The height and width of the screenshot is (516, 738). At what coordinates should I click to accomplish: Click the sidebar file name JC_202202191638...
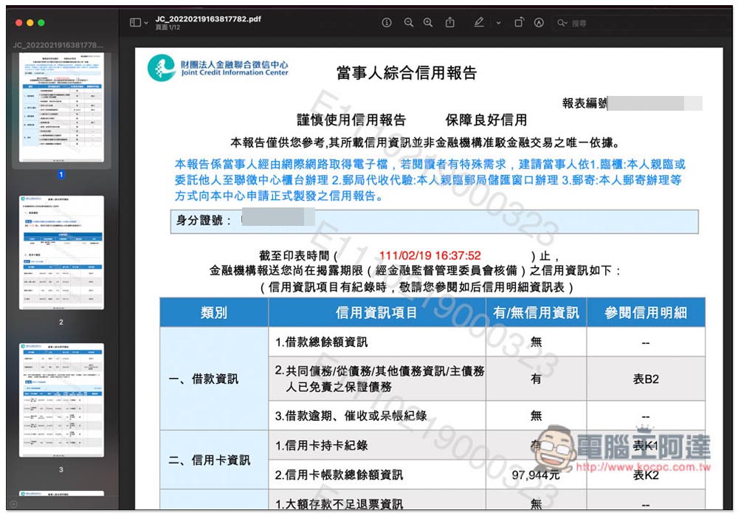point(58,45)
